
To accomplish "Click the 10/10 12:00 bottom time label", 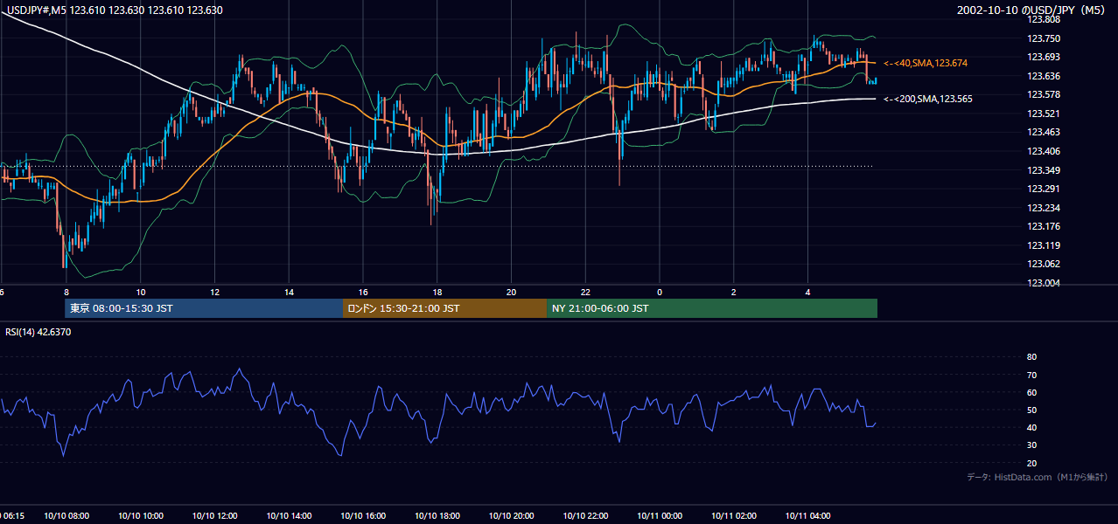I will [214, 516].
